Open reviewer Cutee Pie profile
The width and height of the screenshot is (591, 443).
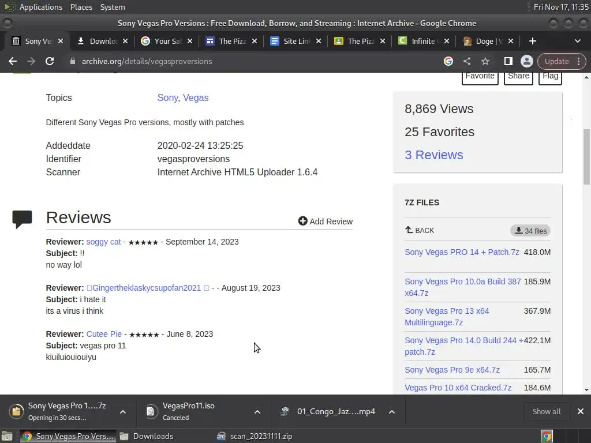[104, 334]
